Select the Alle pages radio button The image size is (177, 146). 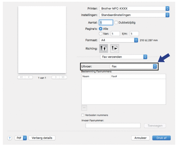point(100,29)
